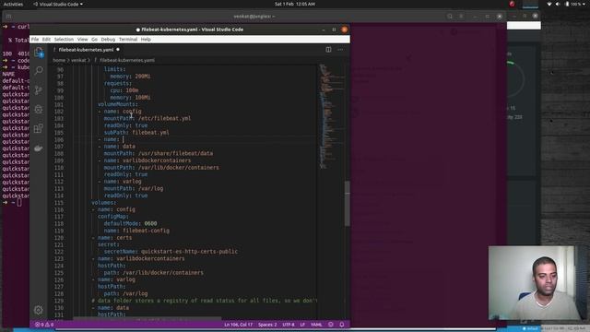Open the Edit menu
The image size is (590, 332).
[x=46, y=39]
